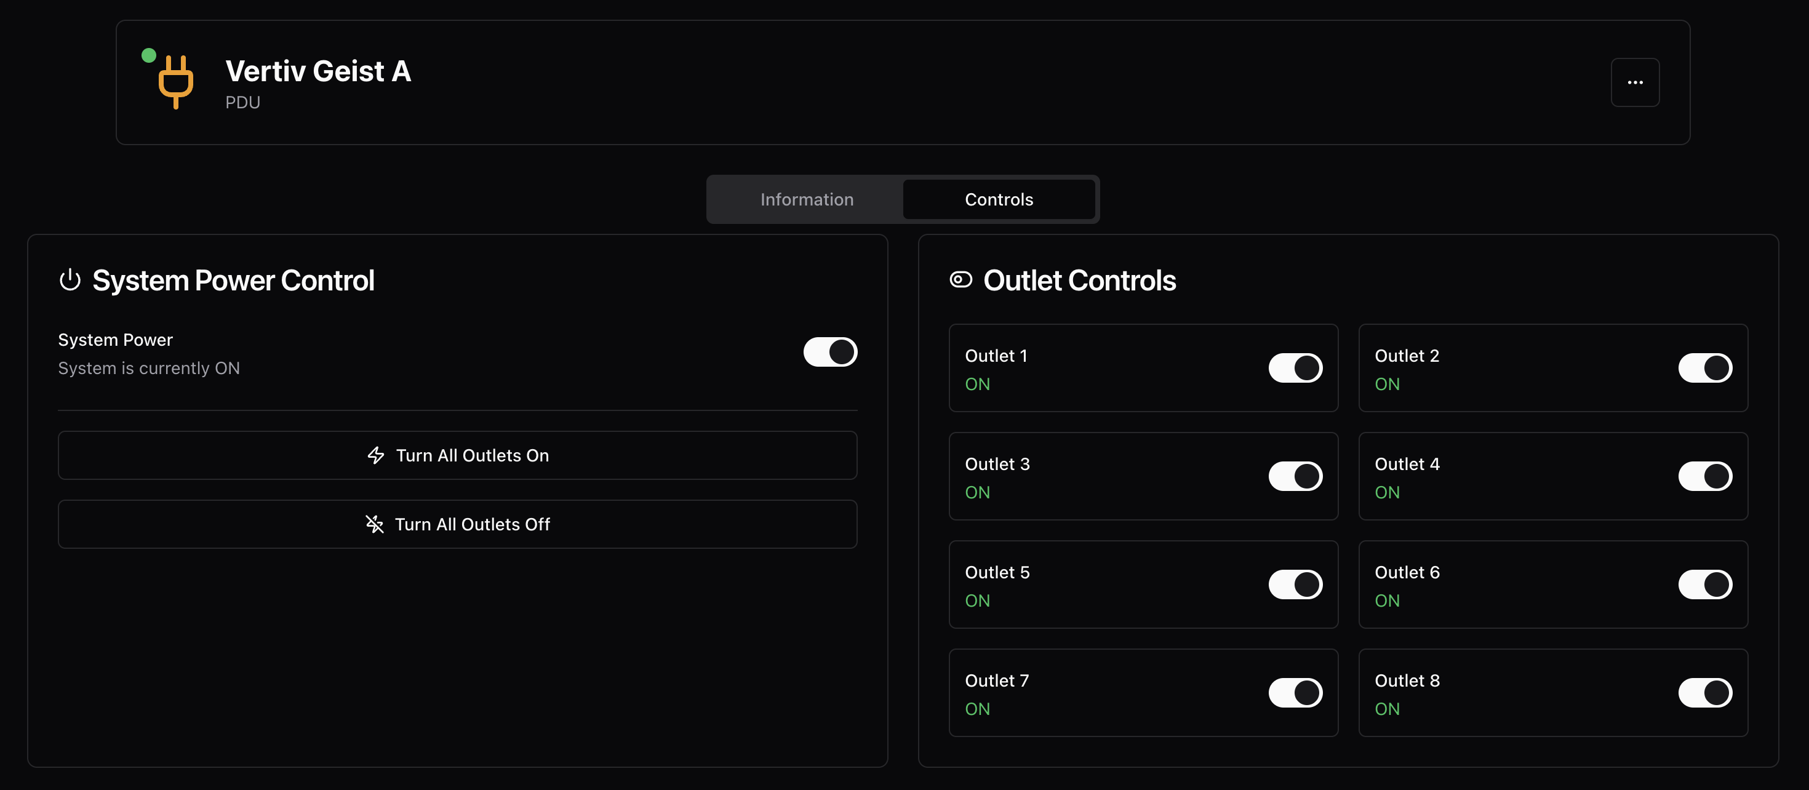The width and height of the screenshot is (1809, 790).
Task: Switch to the Information tab
Action: (806, 199)
